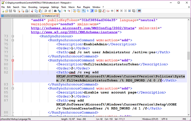Click the Zoom In magnifier icon

pos(64,11)
